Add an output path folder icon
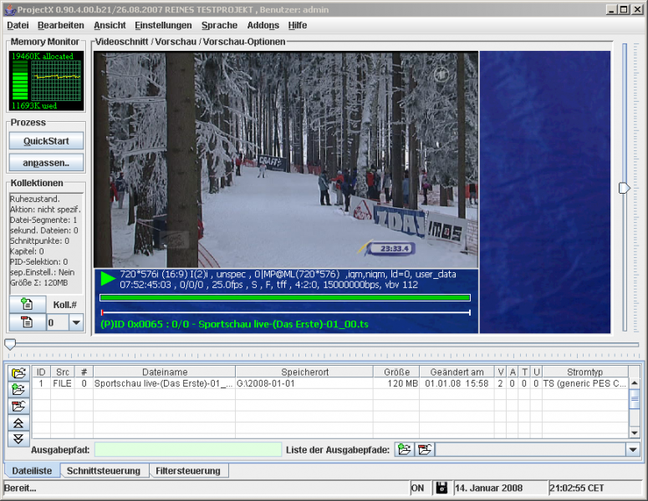648x501 pixels. (405, 449)
